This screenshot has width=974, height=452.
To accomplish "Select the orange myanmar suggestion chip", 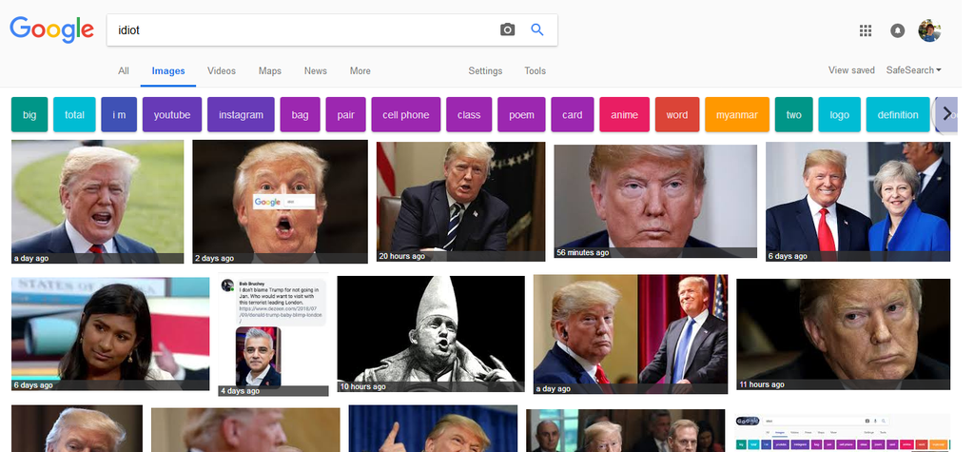I will [x=736, y=115].
